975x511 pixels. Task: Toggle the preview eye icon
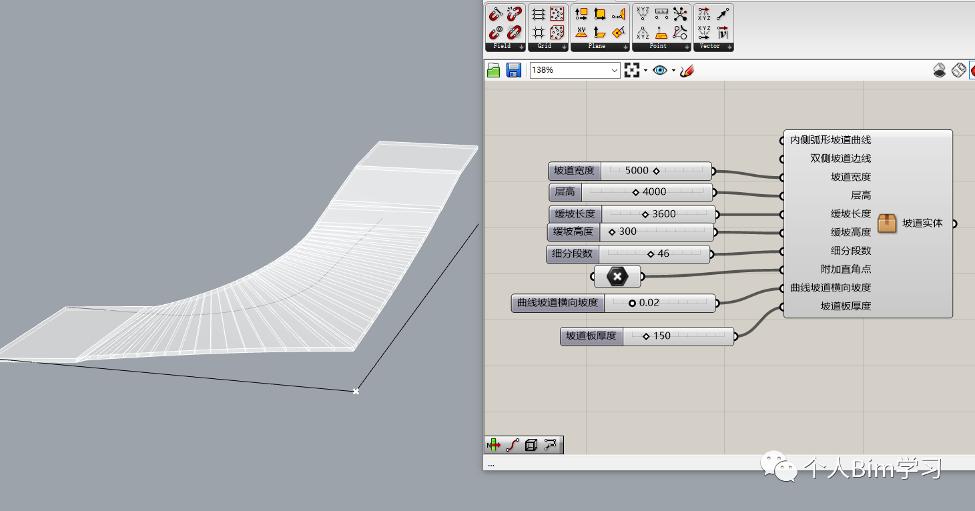point(660,70)
